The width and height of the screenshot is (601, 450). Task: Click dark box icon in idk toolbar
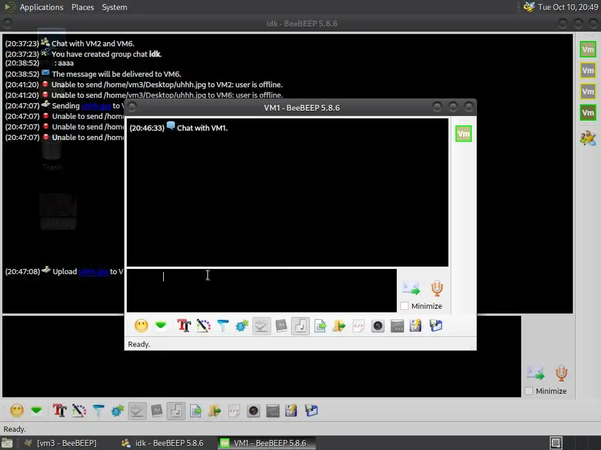click(x=273, y=411)
